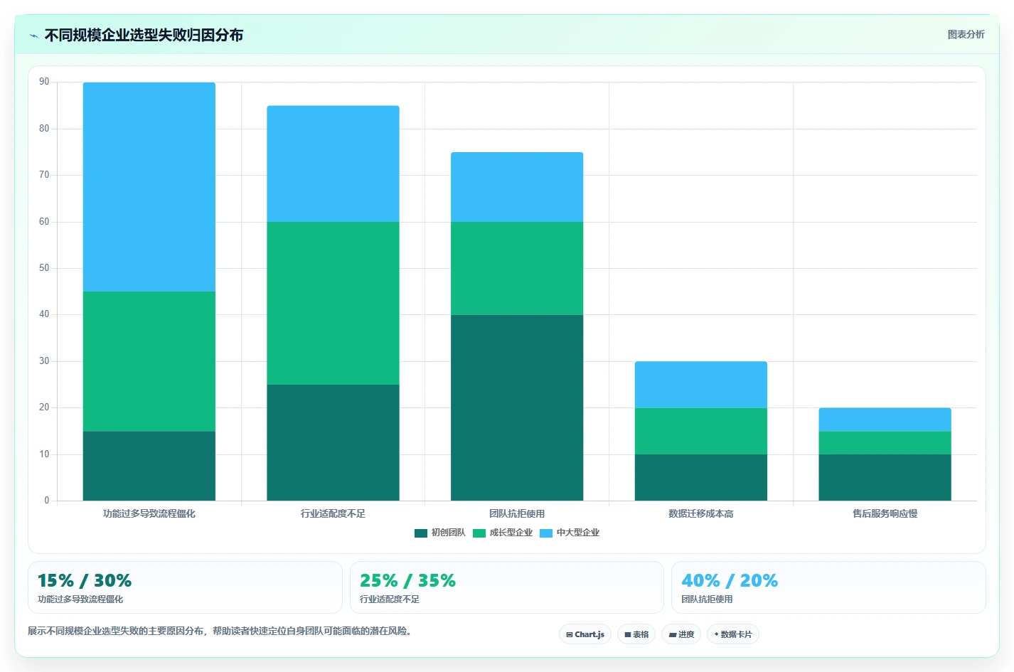1014x672 pixels.
Task: Click the green segment of the 售后服务响应慢 bar
Action: (885, 442)
